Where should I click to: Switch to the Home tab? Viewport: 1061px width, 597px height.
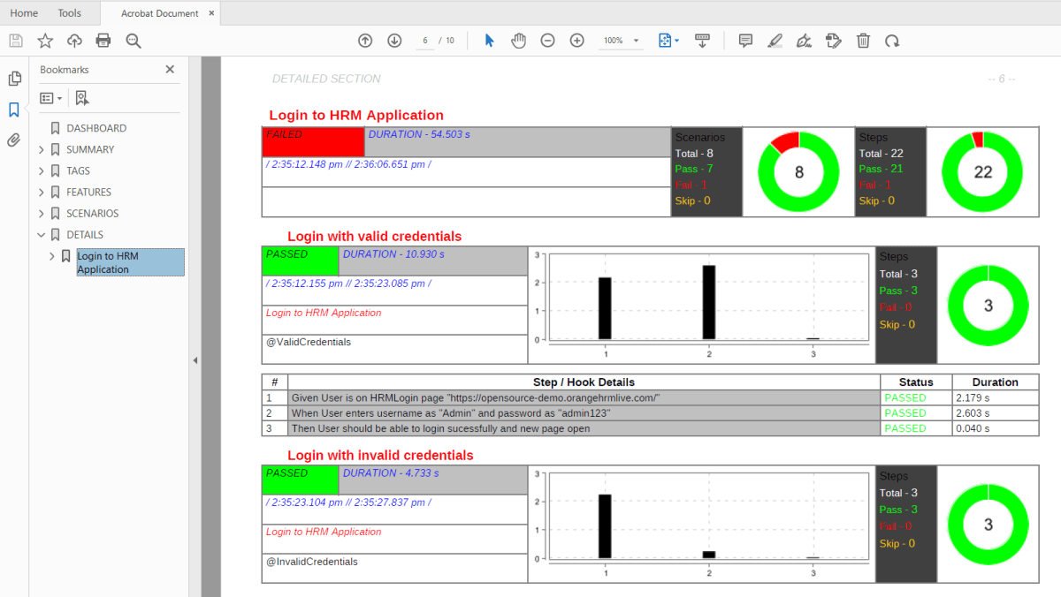tap(24, 13)
